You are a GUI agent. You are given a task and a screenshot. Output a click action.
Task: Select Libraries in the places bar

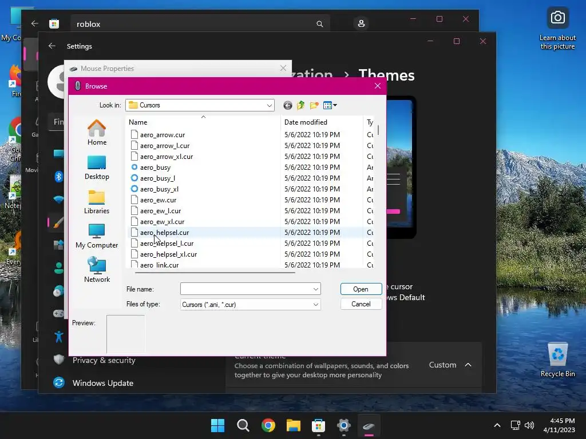point(97,202)
